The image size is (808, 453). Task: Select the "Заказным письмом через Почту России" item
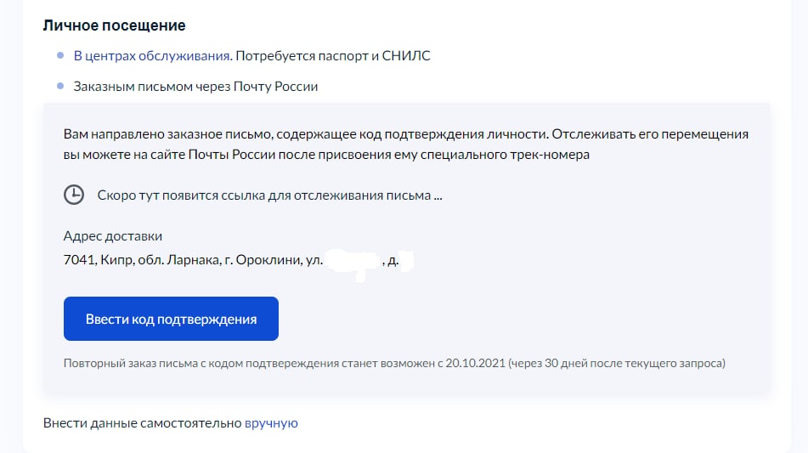(195, 86)
